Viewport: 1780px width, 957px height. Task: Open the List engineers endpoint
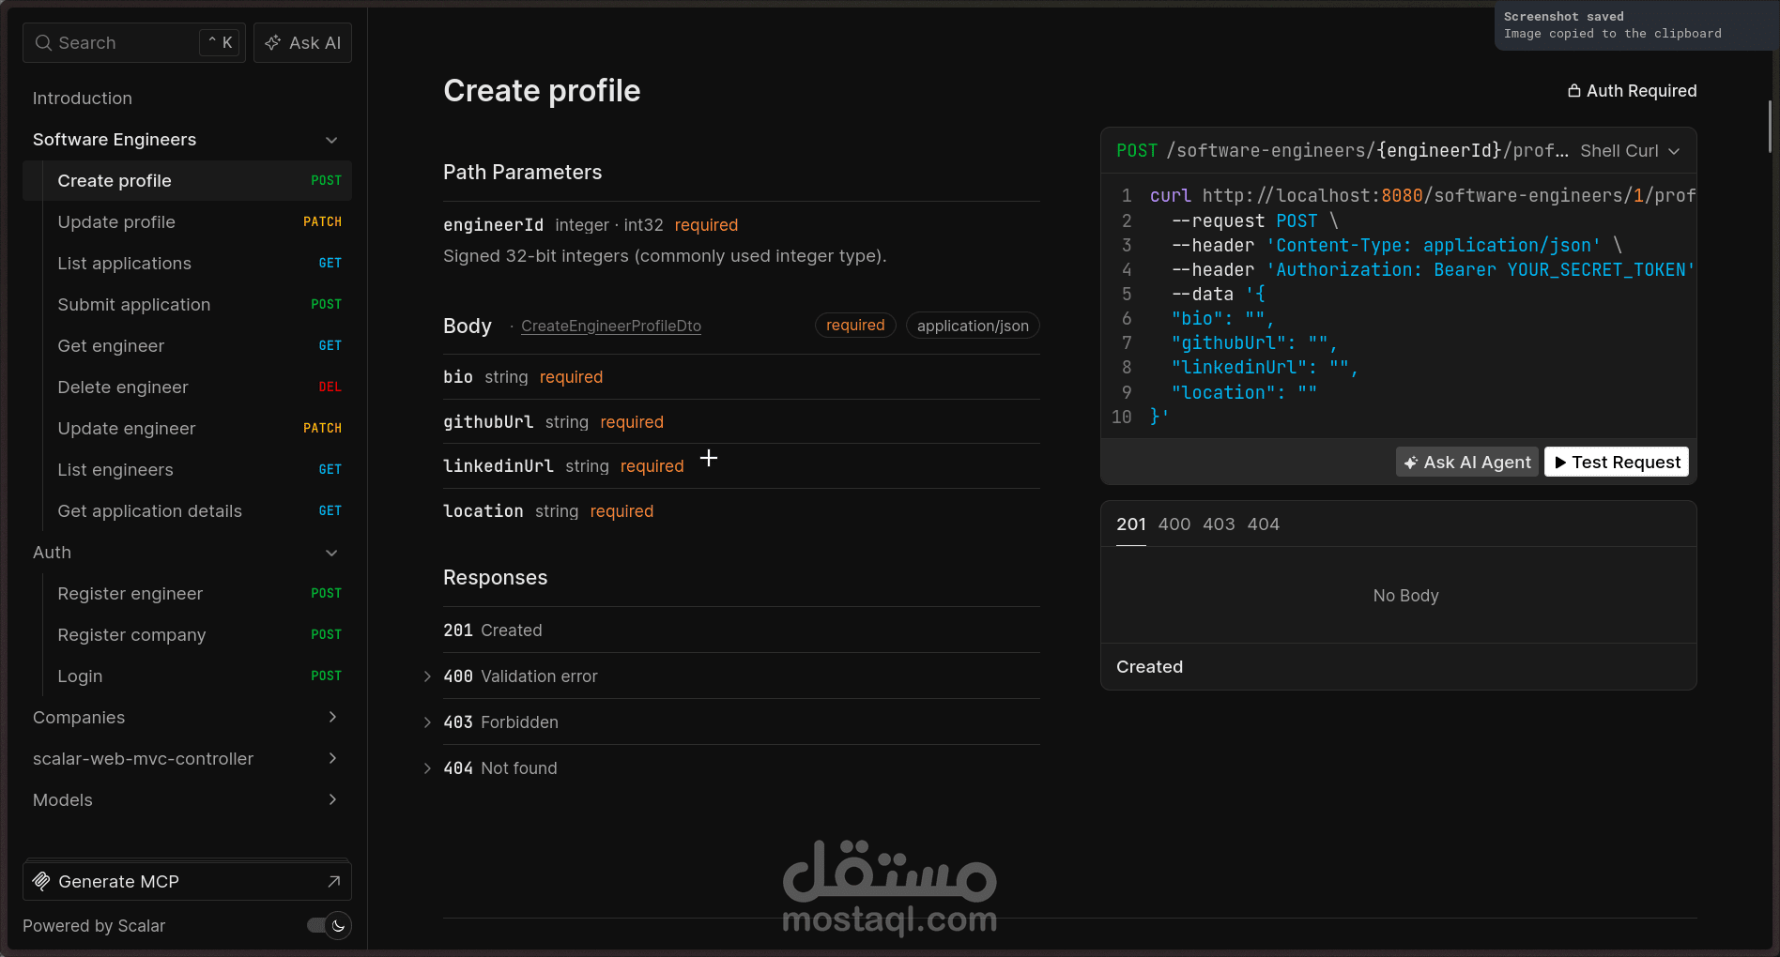(188, 470)
